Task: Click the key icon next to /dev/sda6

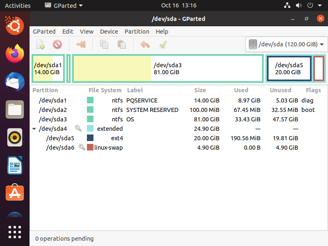Action: point(82,147)
